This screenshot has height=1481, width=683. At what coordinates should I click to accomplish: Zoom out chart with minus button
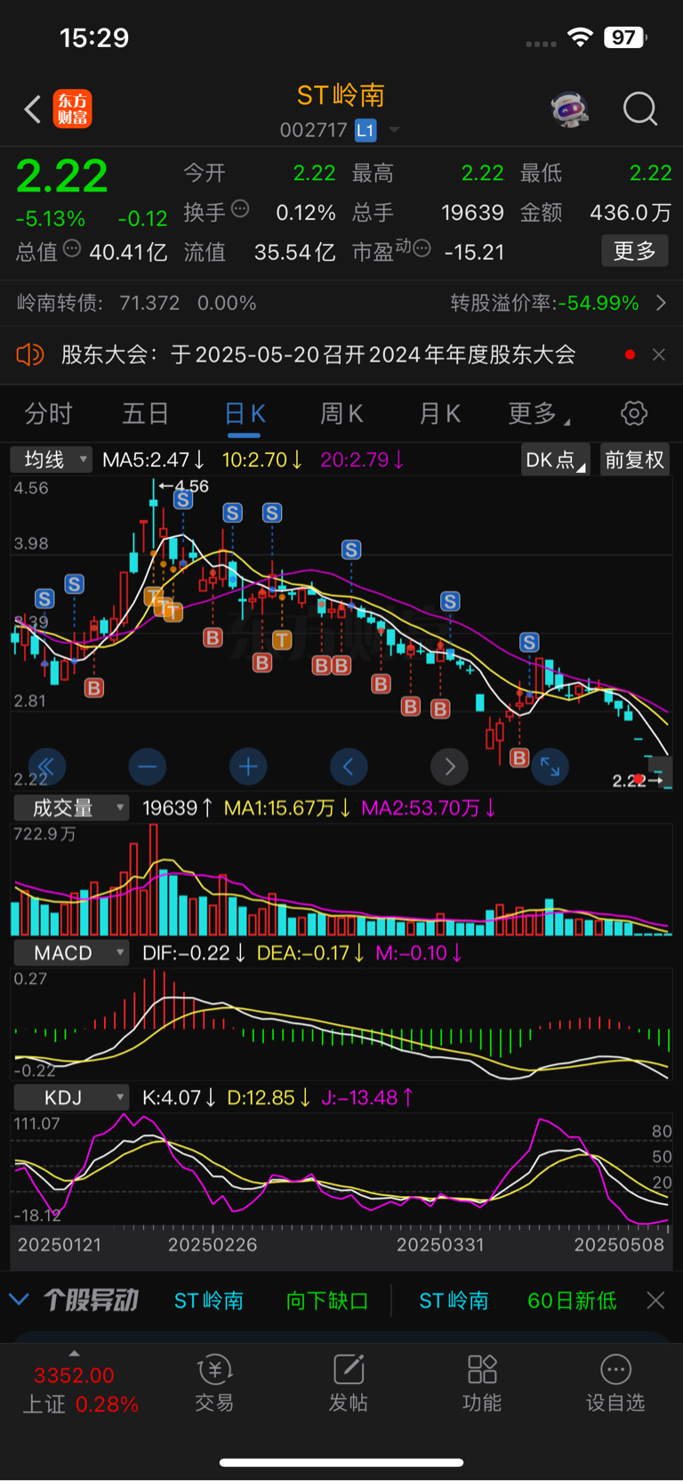tap(148, 766)
